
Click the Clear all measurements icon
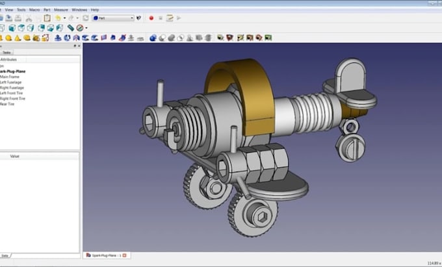click(240, 38)
